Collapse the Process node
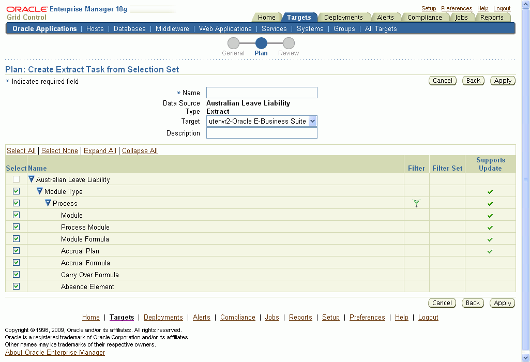Viewport: 530px width, 362px height. (48, 203)
